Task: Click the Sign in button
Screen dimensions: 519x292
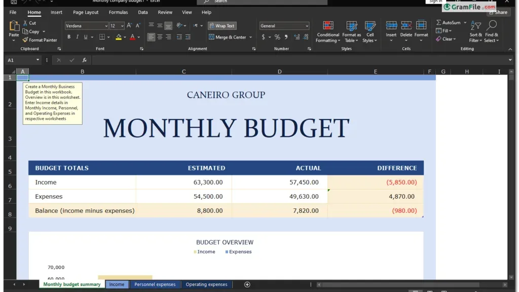Action: [x=435, y=2]
